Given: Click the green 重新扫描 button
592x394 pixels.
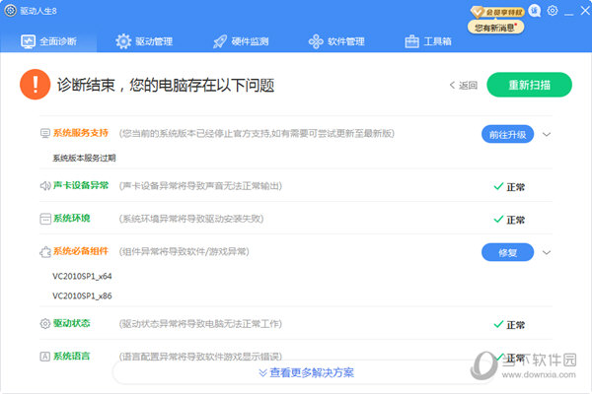Looking at the screenshot, I should (529, 85).
